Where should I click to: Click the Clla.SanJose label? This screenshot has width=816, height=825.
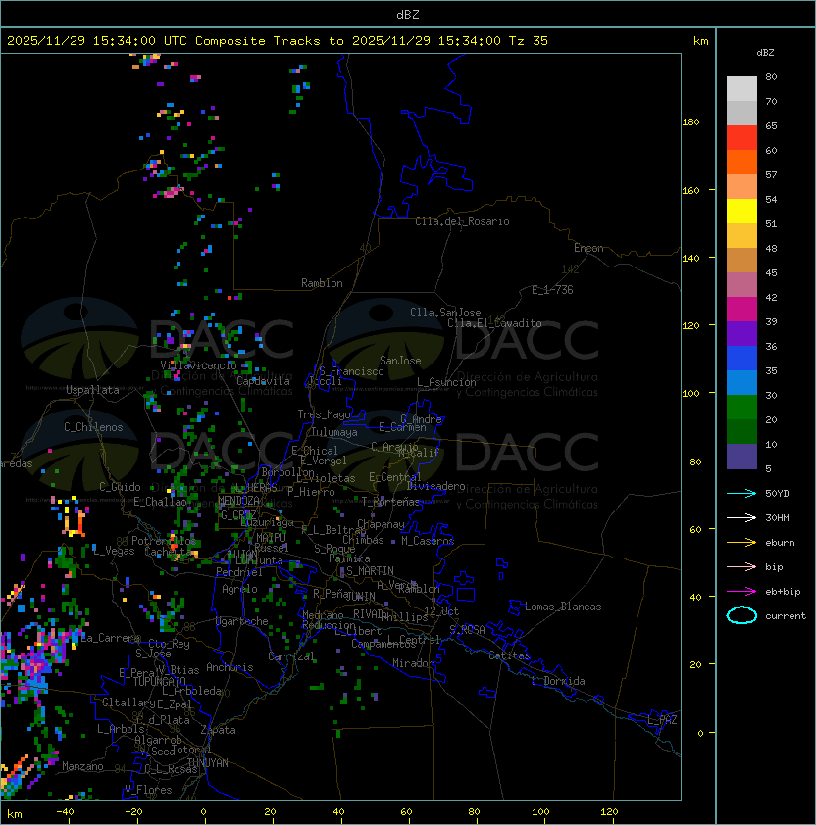click(x=445, y=313)
